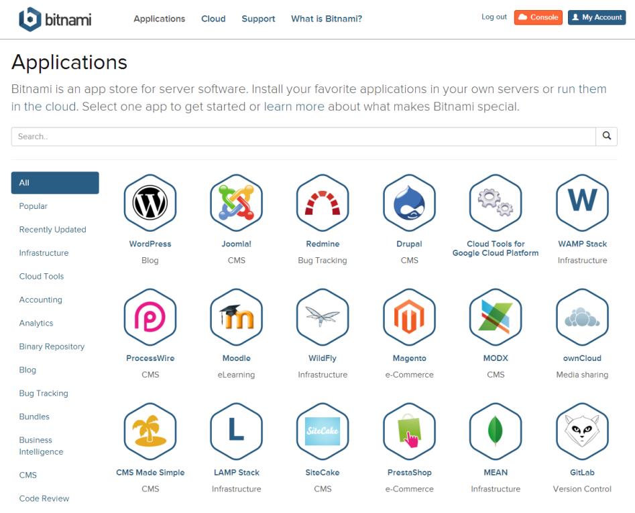Follow the learn more link
This screenshot has height=513, width=635.
click(x=294, y=106)
